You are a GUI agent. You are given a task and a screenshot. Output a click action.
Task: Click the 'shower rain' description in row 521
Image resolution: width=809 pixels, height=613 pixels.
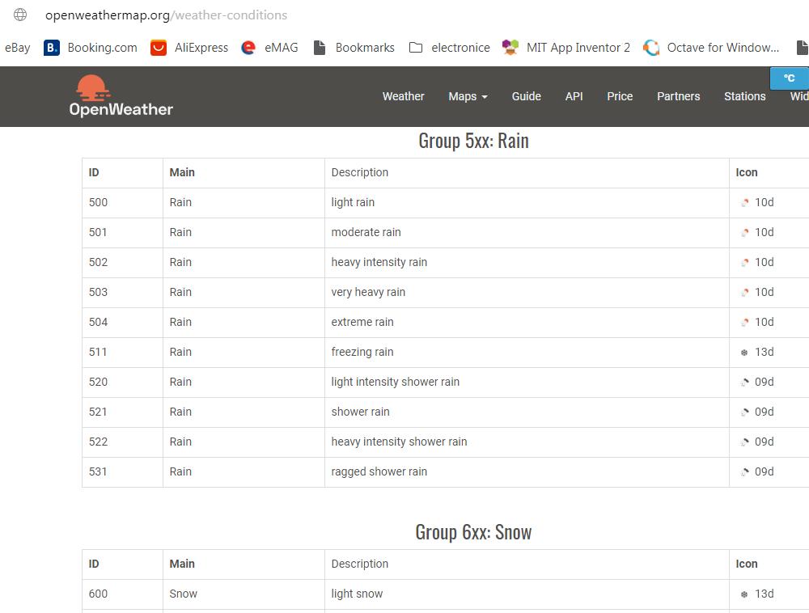[x=360, y=412]
